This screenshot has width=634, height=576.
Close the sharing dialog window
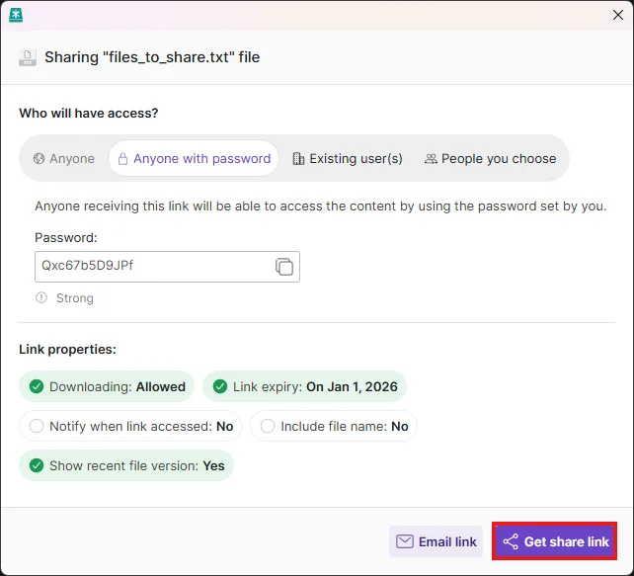[618, 15]
